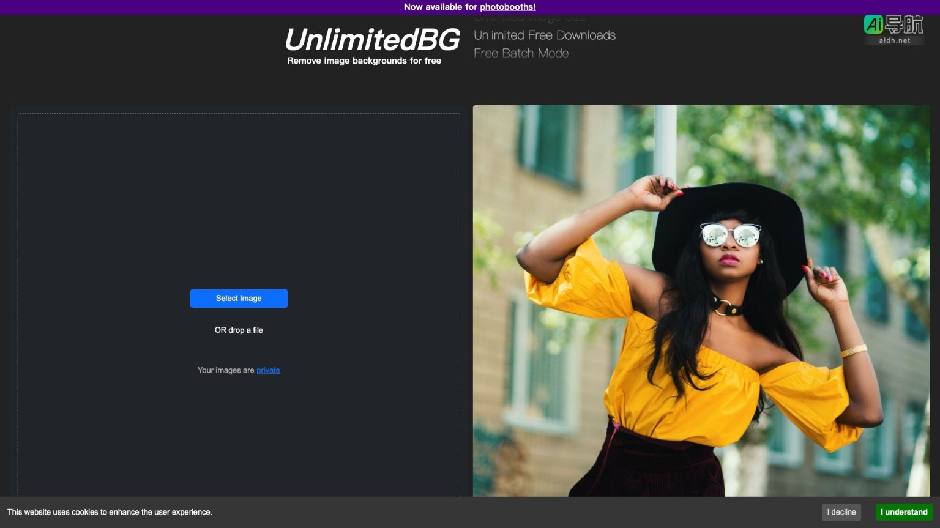Accept cookies with I understand
The height and width of the screenshot is (528, 940).
pos(904,512)
